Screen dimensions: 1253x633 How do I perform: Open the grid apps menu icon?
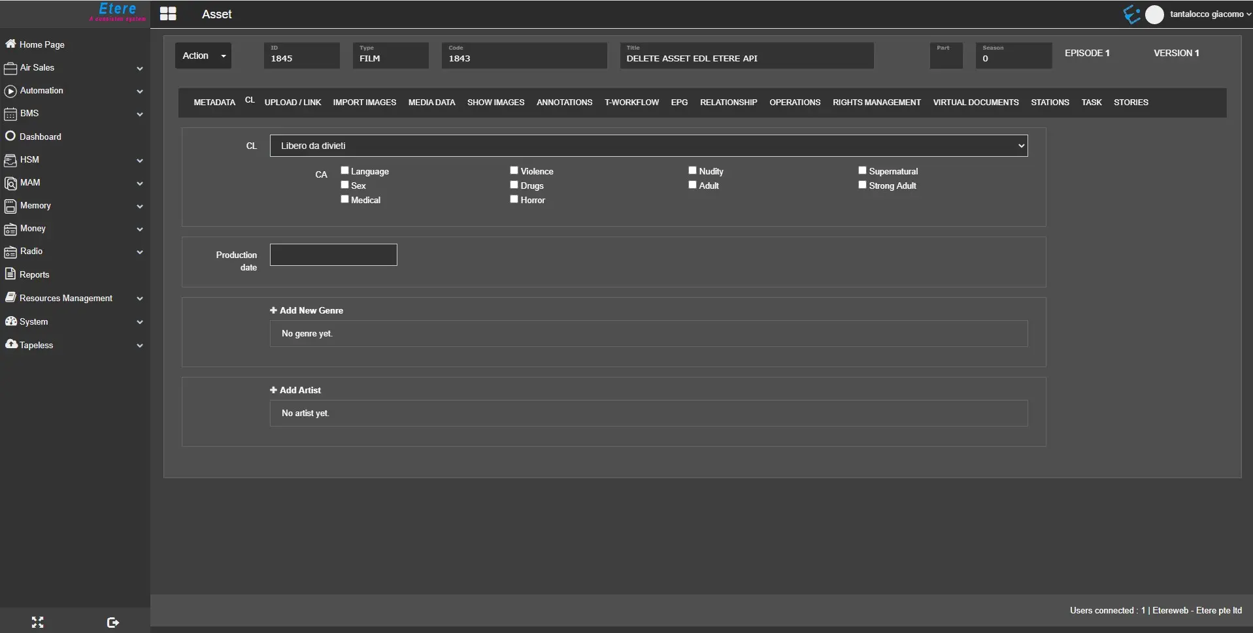[x=168, y=14]
